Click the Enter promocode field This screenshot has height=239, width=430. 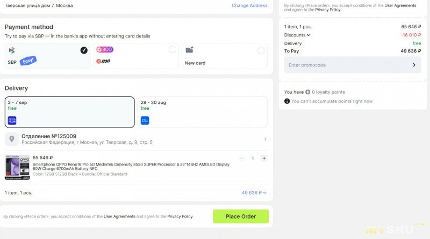353,65
